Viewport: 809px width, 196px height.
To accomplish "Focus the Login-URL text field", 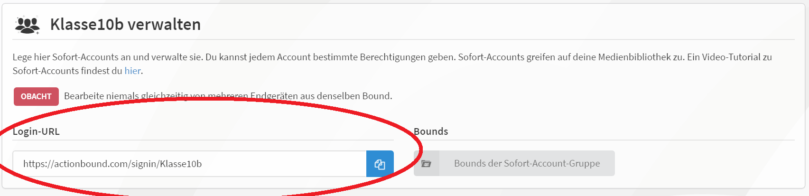I will (190, 164).
